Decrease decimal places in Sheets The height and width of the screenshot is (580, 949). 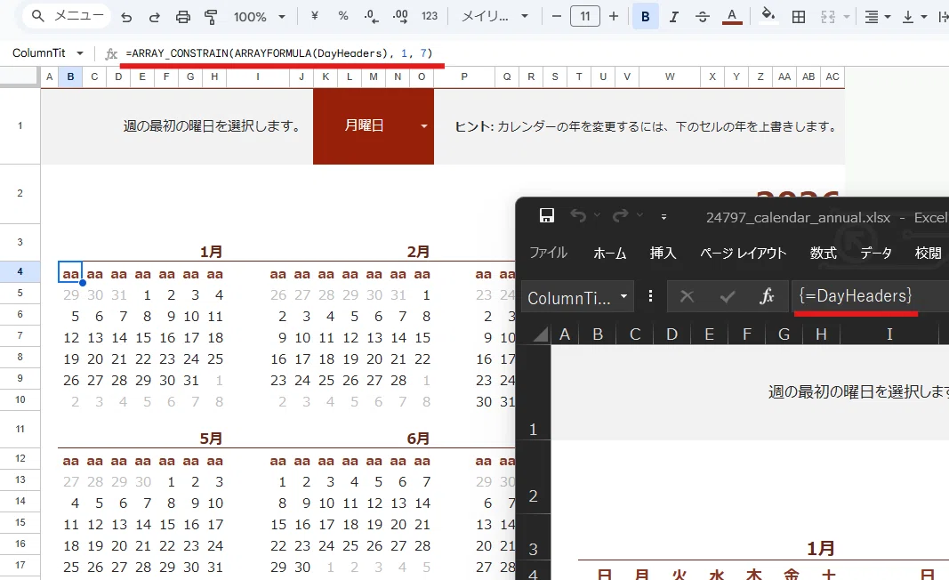point(372,16)
